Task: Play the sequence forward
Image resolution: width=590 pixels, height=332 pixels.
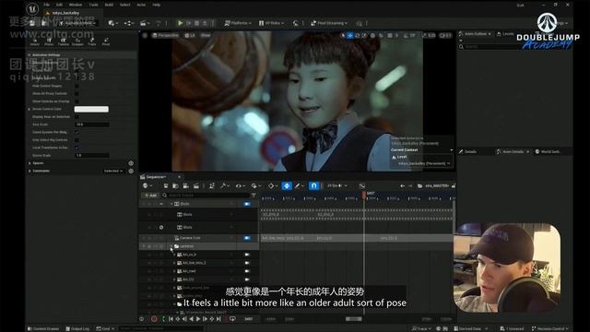Action: (198, 319)
